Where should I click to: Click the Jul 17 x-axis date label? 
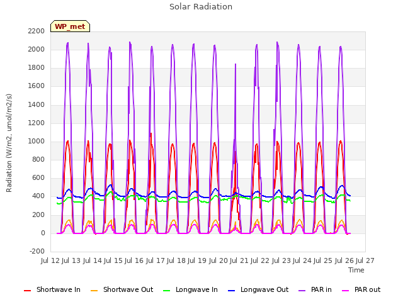coord(155,260)
